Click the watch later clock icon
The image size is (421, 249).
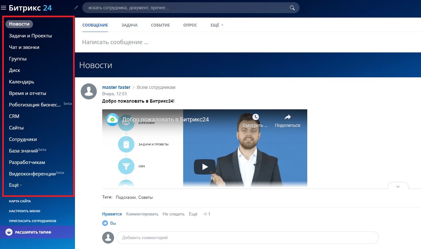[255, 117]
